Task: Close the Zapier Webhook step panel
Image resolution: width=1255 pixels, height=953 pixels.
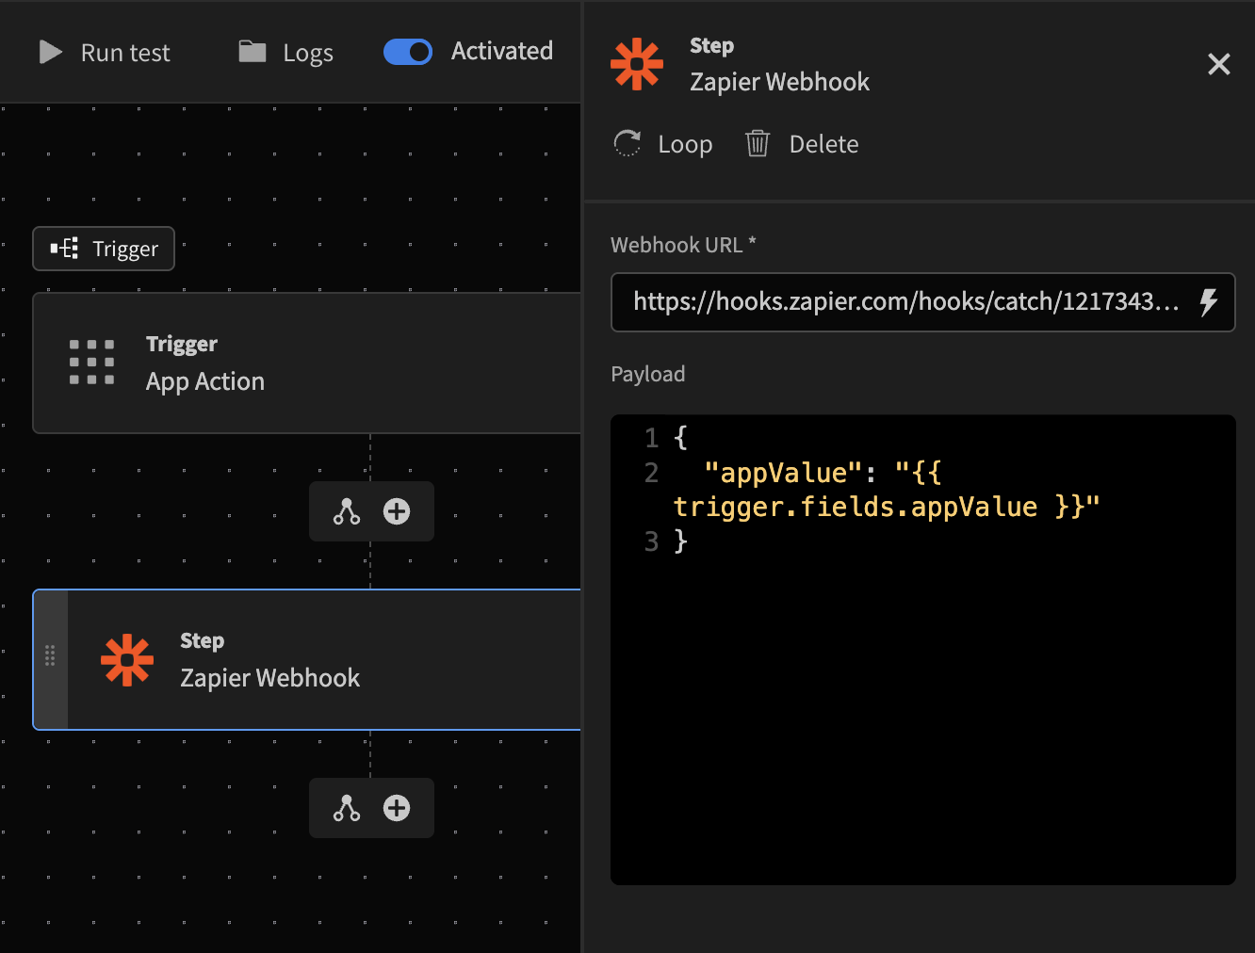Action: coord(1219,64)
